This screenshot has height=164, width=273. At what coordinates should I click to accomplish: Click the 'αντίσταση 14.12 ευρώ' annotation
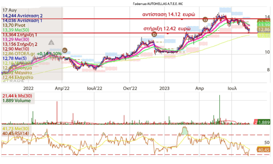coord(168,14)
